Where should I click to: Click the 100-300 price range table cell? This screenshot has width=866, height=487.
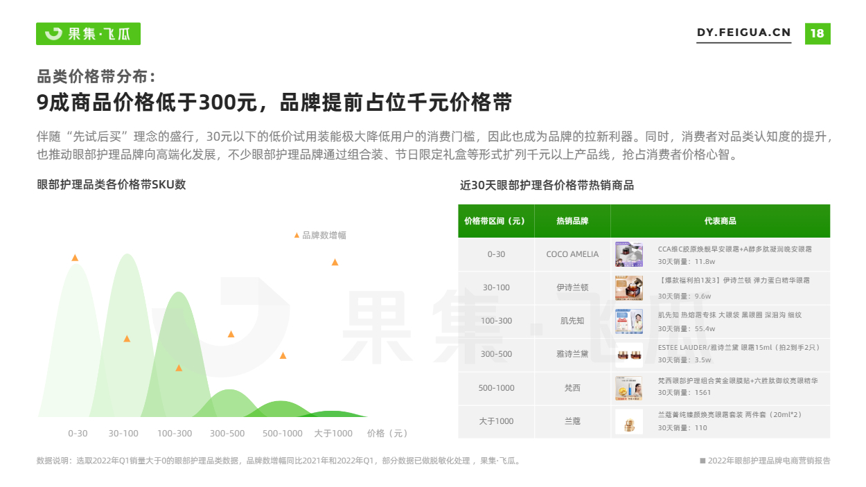[x=496, y=321]
